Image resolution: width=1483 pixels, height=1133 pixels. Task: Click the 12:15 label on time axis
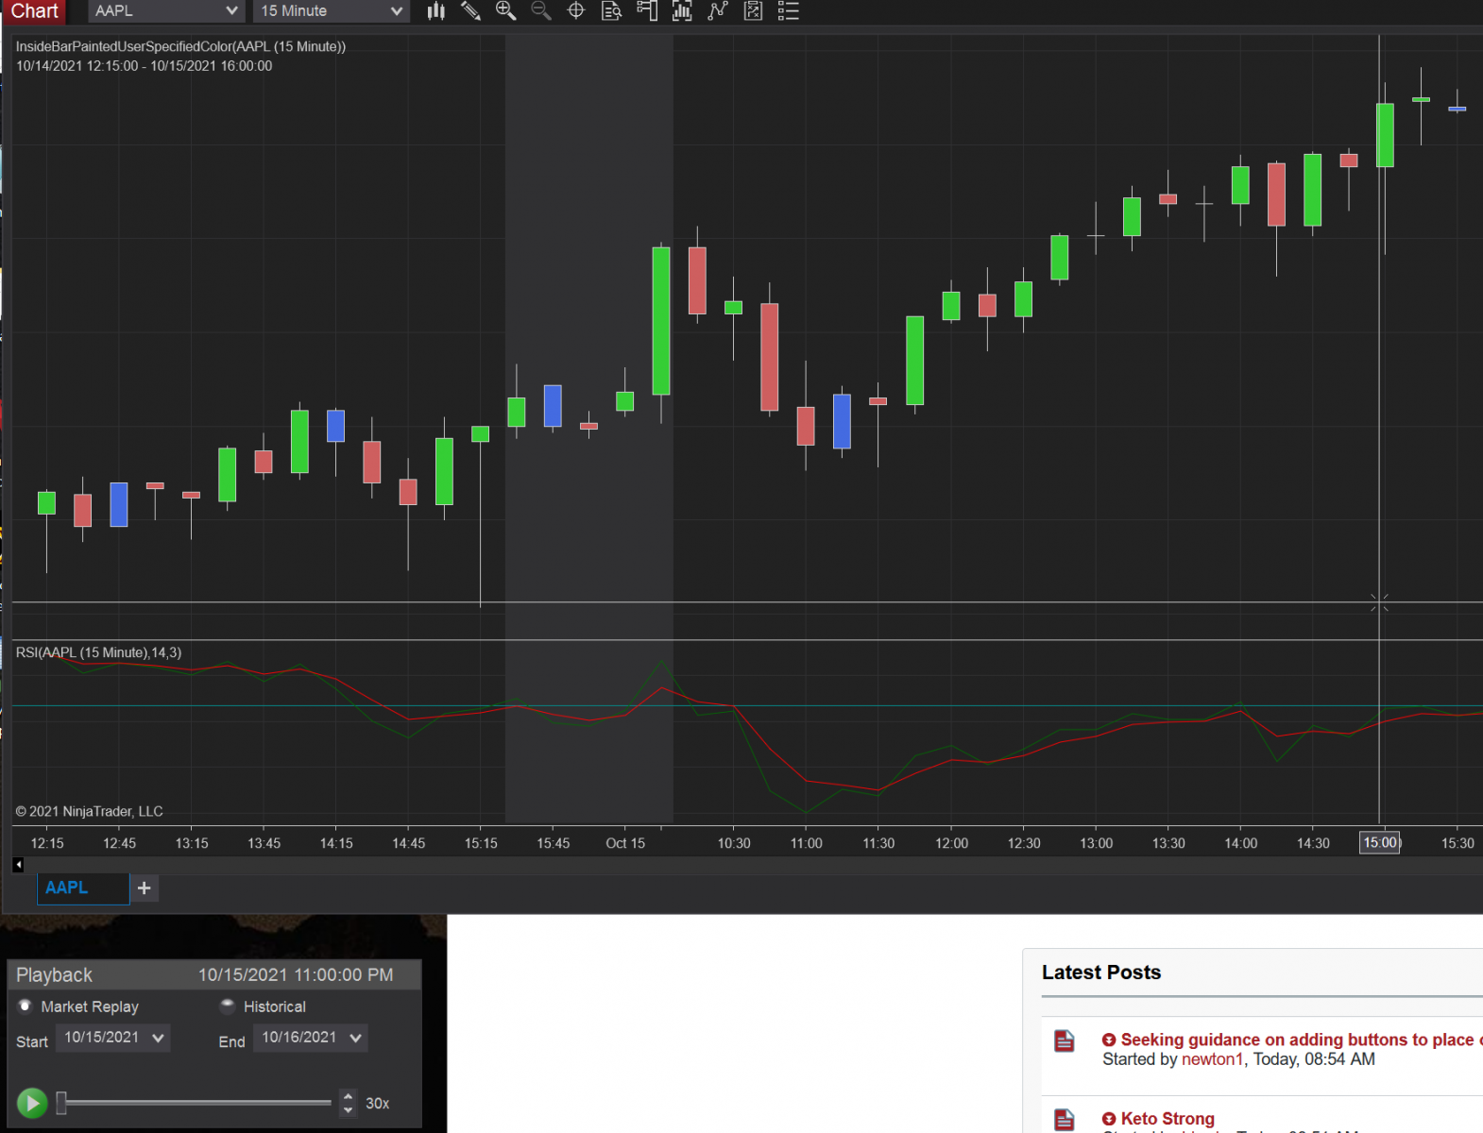(47, 843)
